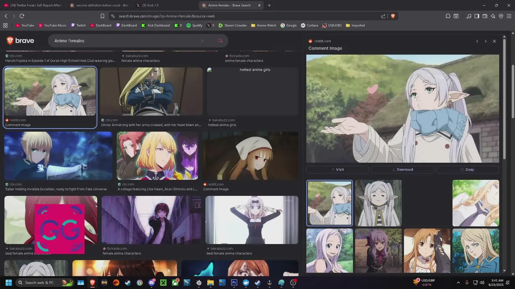Click the Brave Search logo

point(20,41)
